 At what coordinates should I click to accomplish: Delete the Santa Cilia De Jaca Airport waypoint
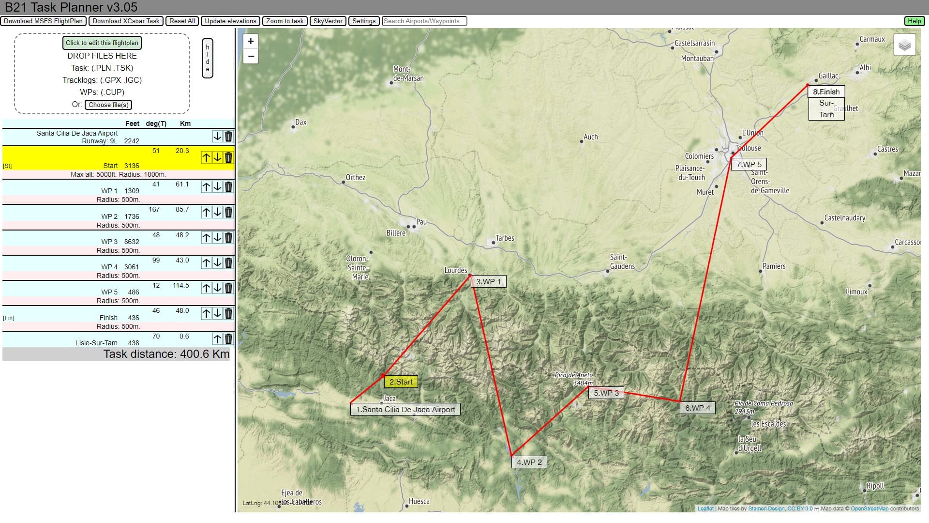(x=228, y=137)
